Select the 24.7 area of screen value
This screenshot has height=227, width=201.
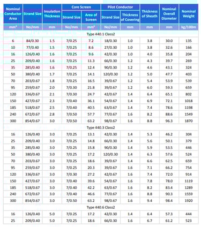pos(91,94)
